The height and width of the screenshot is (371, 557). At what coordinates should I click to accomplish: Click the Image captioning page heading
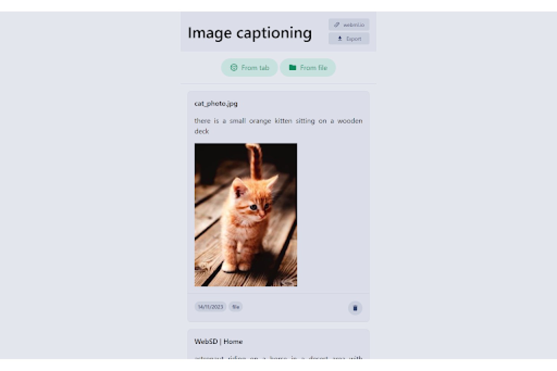pyautogui.click(x=250, y=33)
